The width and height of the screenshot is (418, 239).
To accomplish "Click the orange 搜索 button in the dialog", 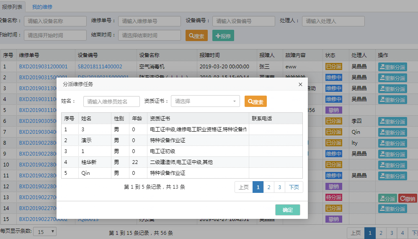I will pyautogui.click(x=255, y=101).
